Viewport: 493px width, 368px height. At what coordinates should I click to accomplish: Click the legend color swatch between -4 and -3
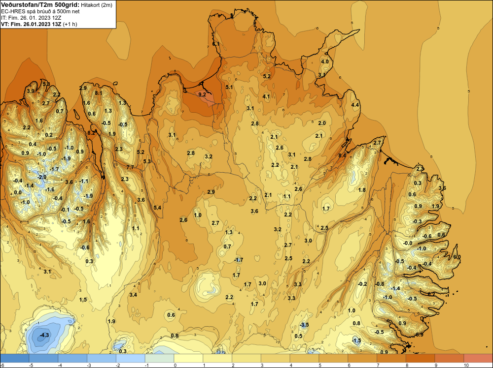pyautogui.click(x=72, y=358)
